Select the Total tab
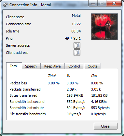Image resolution: width=124 pixels, height=136 pixels. pos(14,66)
